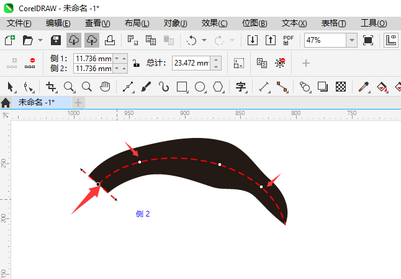401x279 pixels.
Task: Toggle the lock between side widths
Action: click(x=136, y=63)
